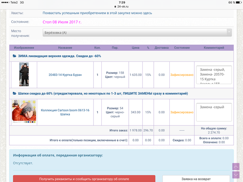Open Шапки скидка до 60% category

(x=103, y=93)
